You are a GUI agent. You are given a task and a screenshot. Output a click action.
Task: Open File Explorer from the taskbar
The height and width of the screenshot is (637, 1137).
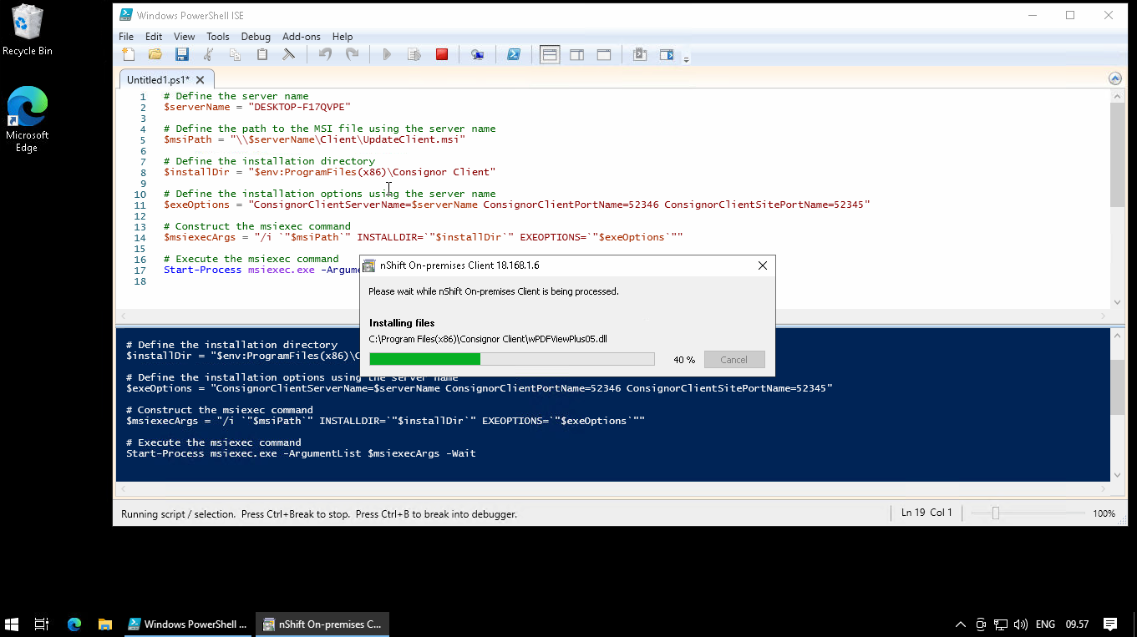click(105, 624)
